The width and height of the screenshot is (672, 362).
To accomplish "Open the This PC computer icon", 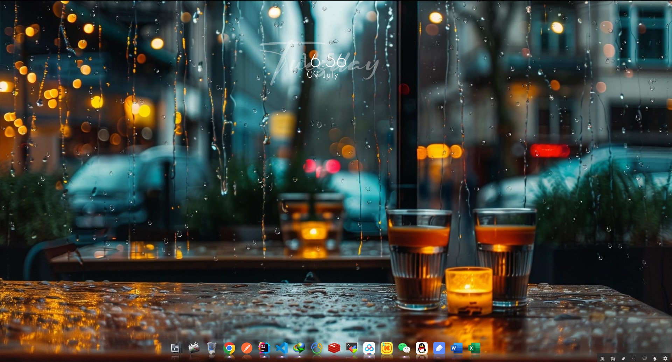I will click(x=176, y=348).
